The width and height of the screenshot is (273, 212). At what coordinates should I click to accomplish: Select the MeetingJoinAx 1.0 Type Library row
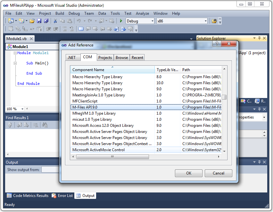pyautogui.click(x=146, y=95)
